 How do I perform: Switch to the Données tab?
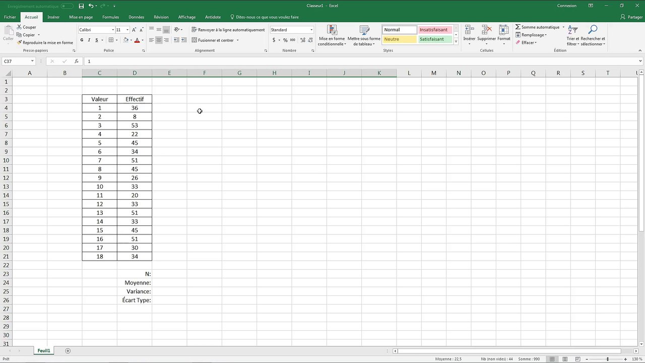click(136, 17)
